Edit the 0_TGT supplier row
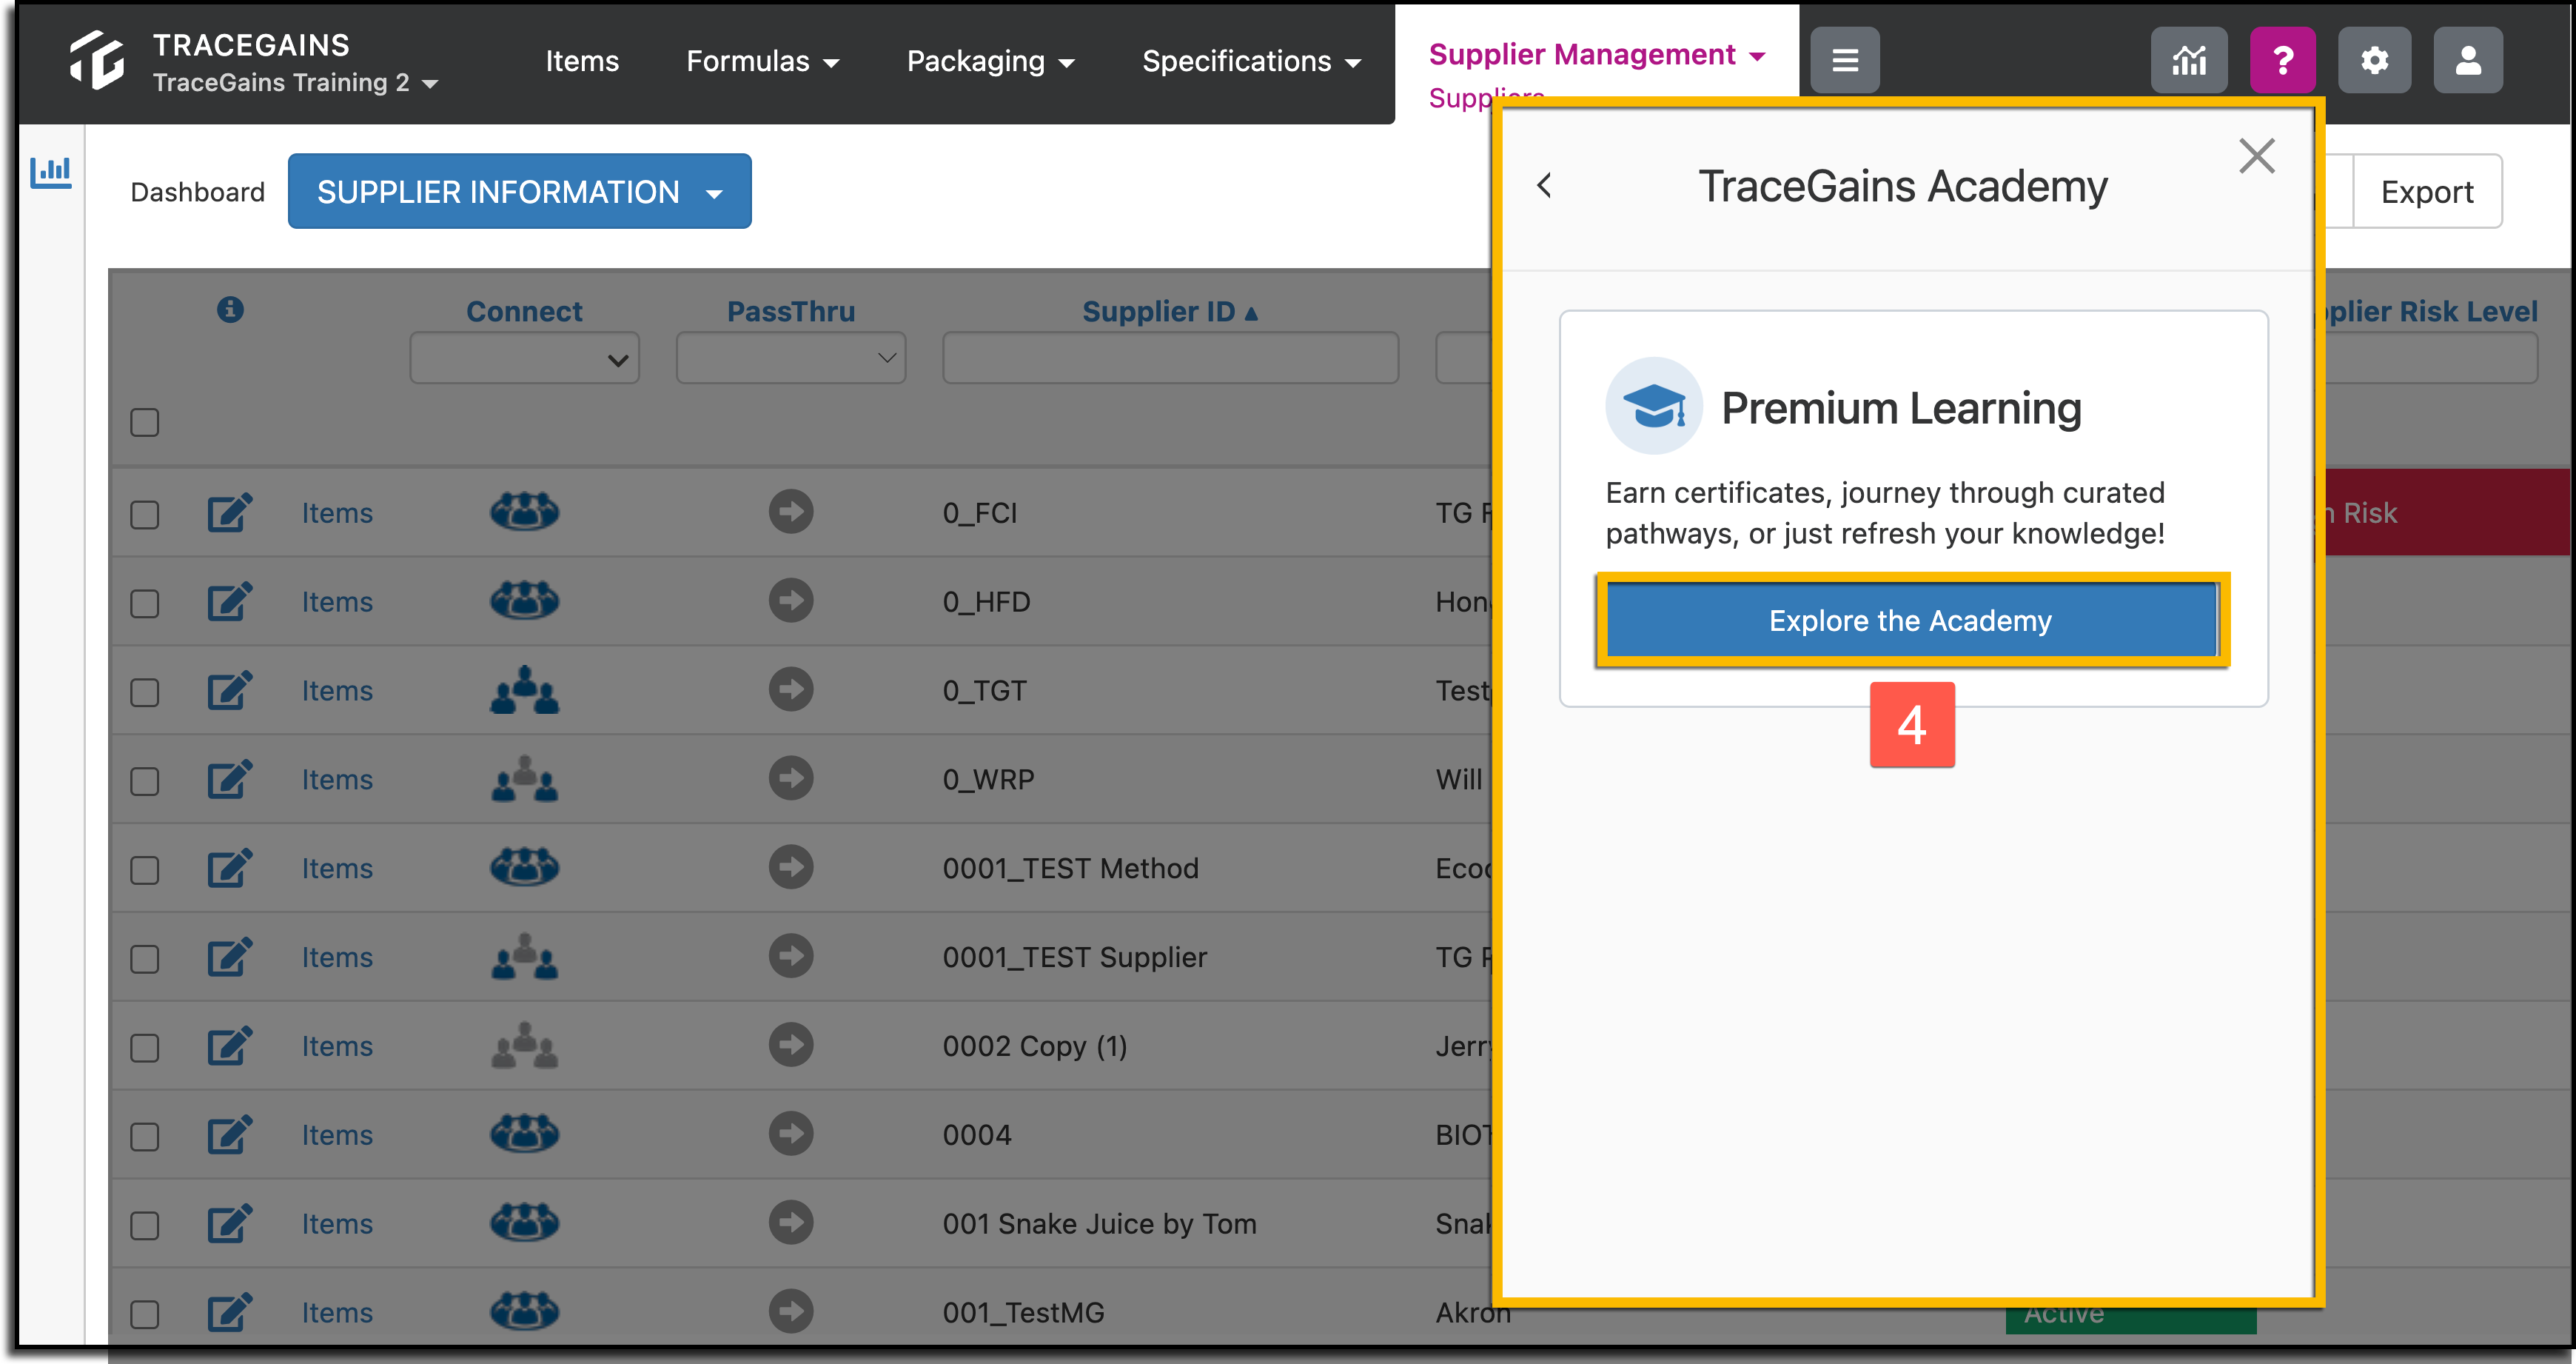Screen dimensions: 2576x1364 point(230,691)
